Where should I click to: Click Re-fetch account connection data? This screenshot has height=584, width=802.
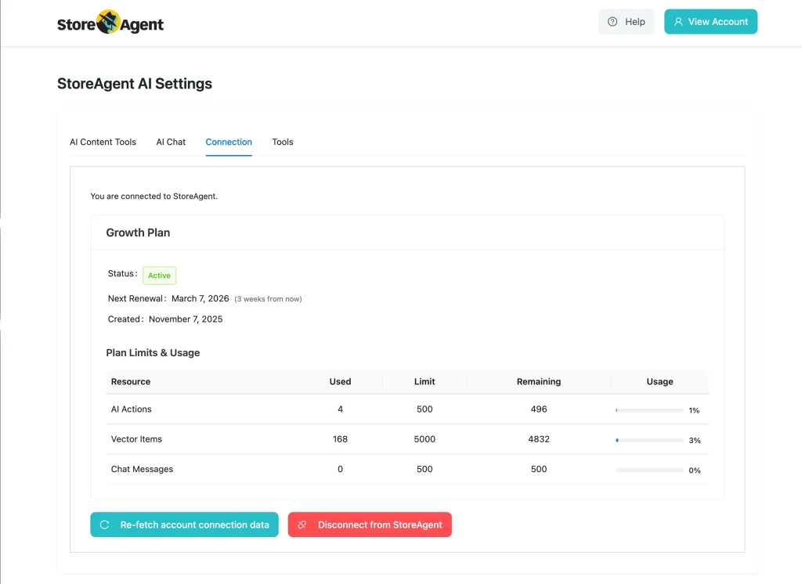tap(184, 525)
